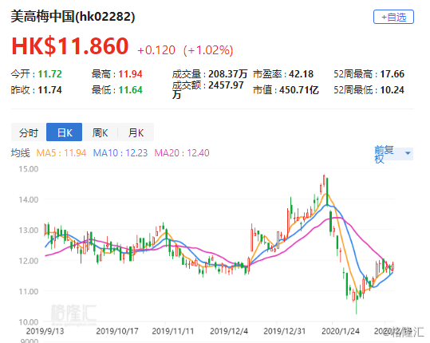Open the 月K monthly chart tab
This screenshot has height=343, width=430.
(136, 132)
